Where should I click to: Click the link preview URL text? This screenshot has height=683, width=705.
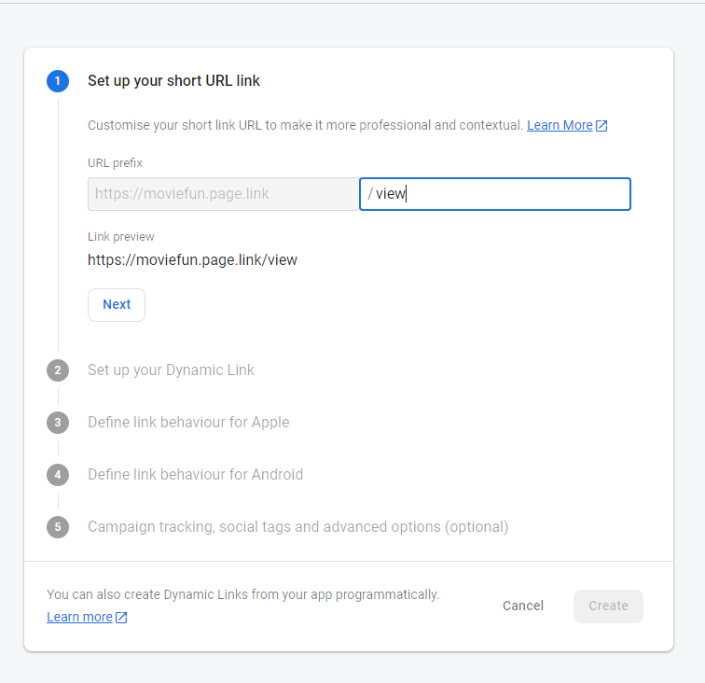(x=192, y=260)
